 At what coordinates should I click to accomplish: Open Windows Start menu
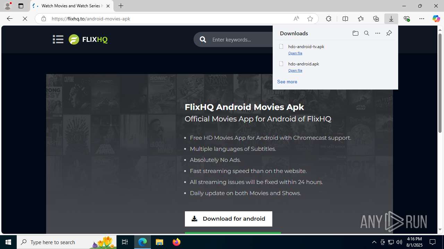[8, 242]
